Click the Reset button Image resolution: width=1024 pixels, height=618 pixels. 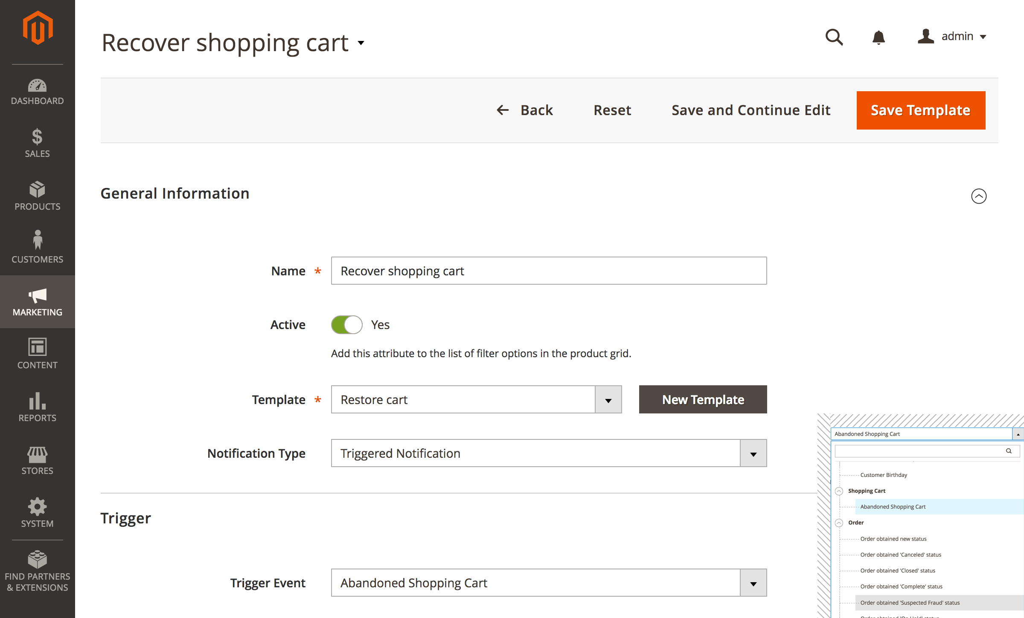(612, 110)
